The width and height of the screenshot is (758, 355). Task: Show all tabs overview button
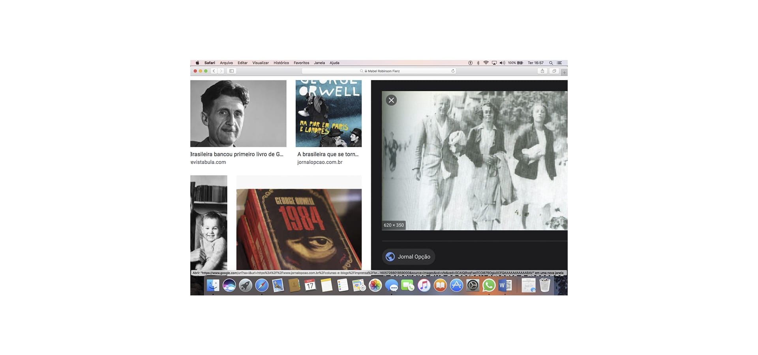[554, 71]
